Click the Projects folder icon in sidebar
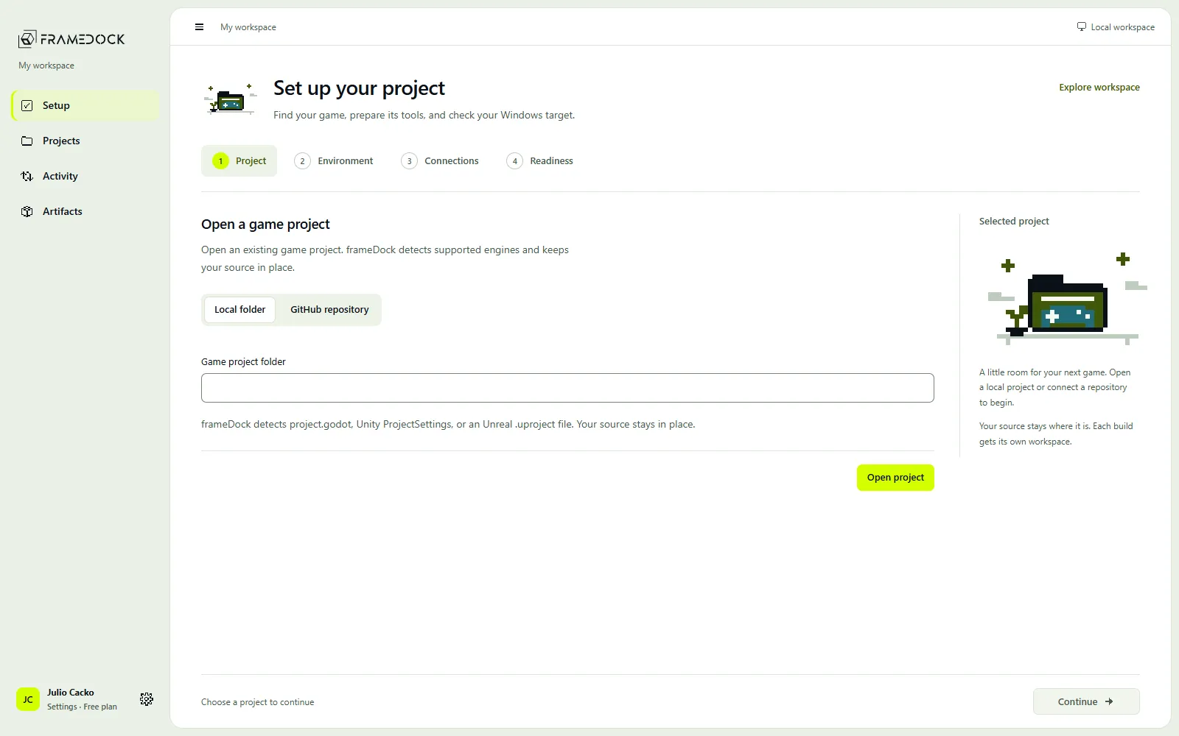Image resolution: width=1179 pixels, height=736 pixels. 27,141
